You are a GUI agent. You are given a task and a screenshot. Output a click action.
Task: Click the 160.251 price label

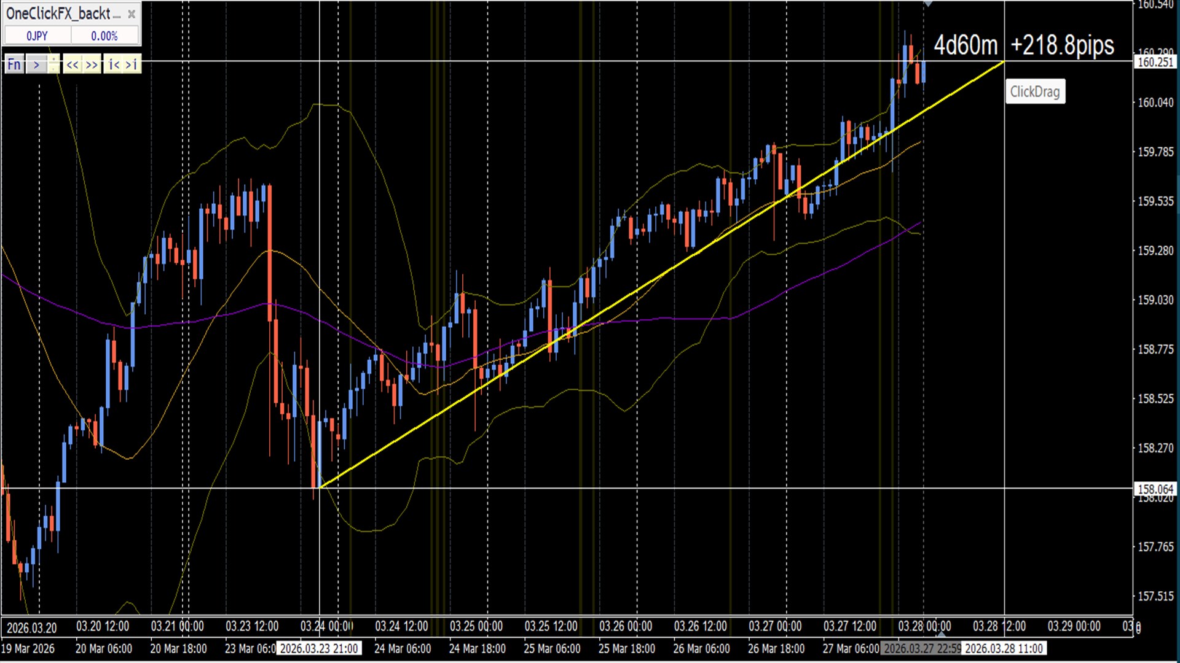1155,62
